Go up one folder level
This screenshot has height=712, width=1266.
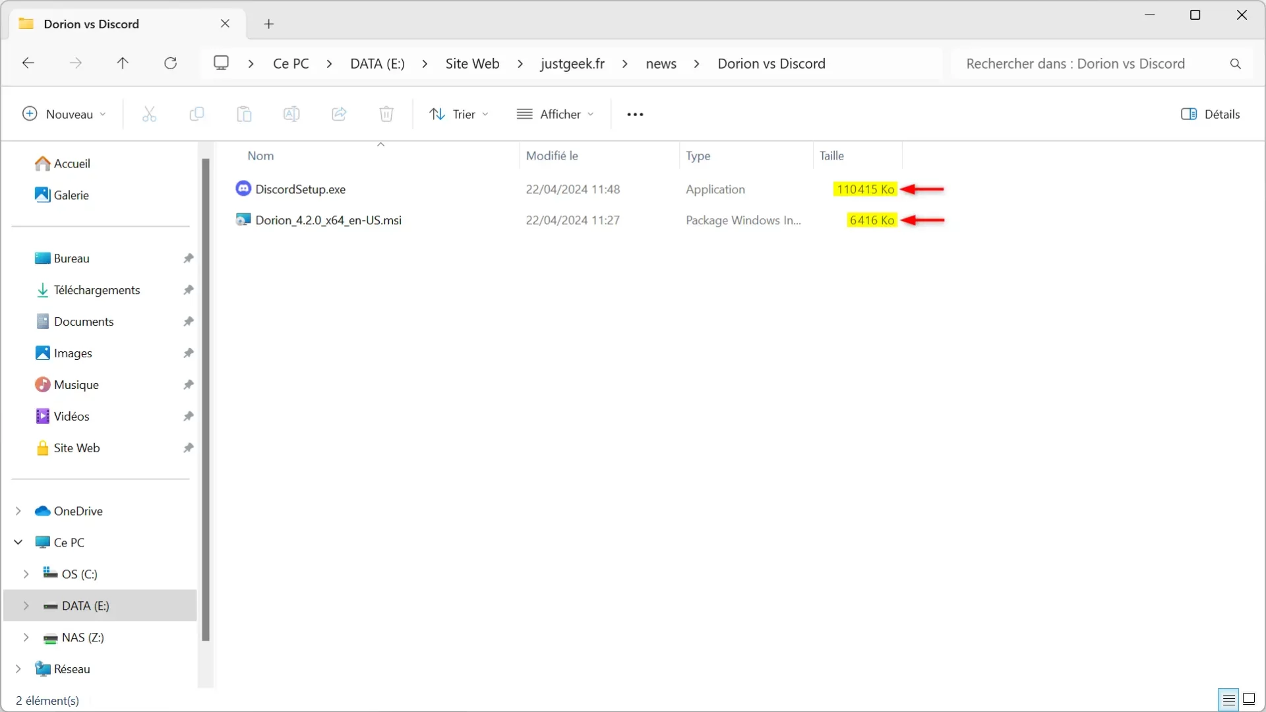point(123,63)
